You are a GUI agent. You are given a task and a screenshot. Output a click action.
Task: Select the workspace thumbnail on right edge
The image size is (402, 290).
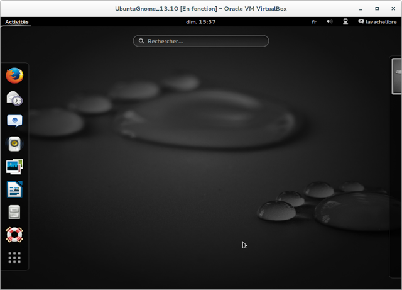click(397, 76)
